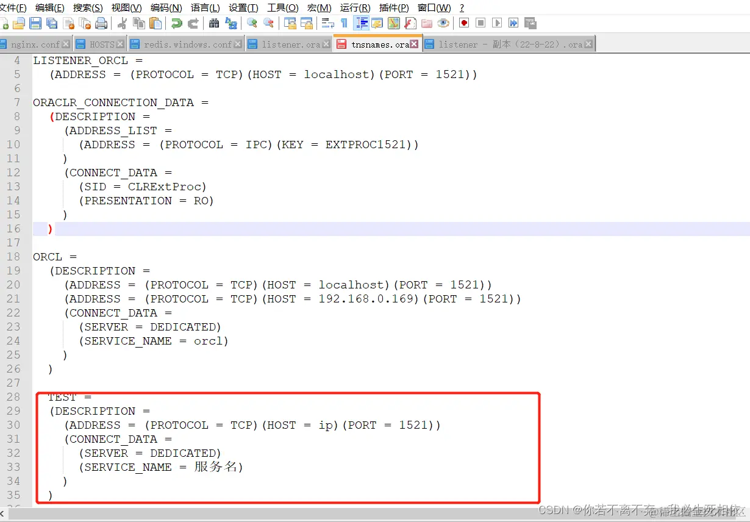
Task: Open the 运行(R) menu
Action: tap(355, 7)
